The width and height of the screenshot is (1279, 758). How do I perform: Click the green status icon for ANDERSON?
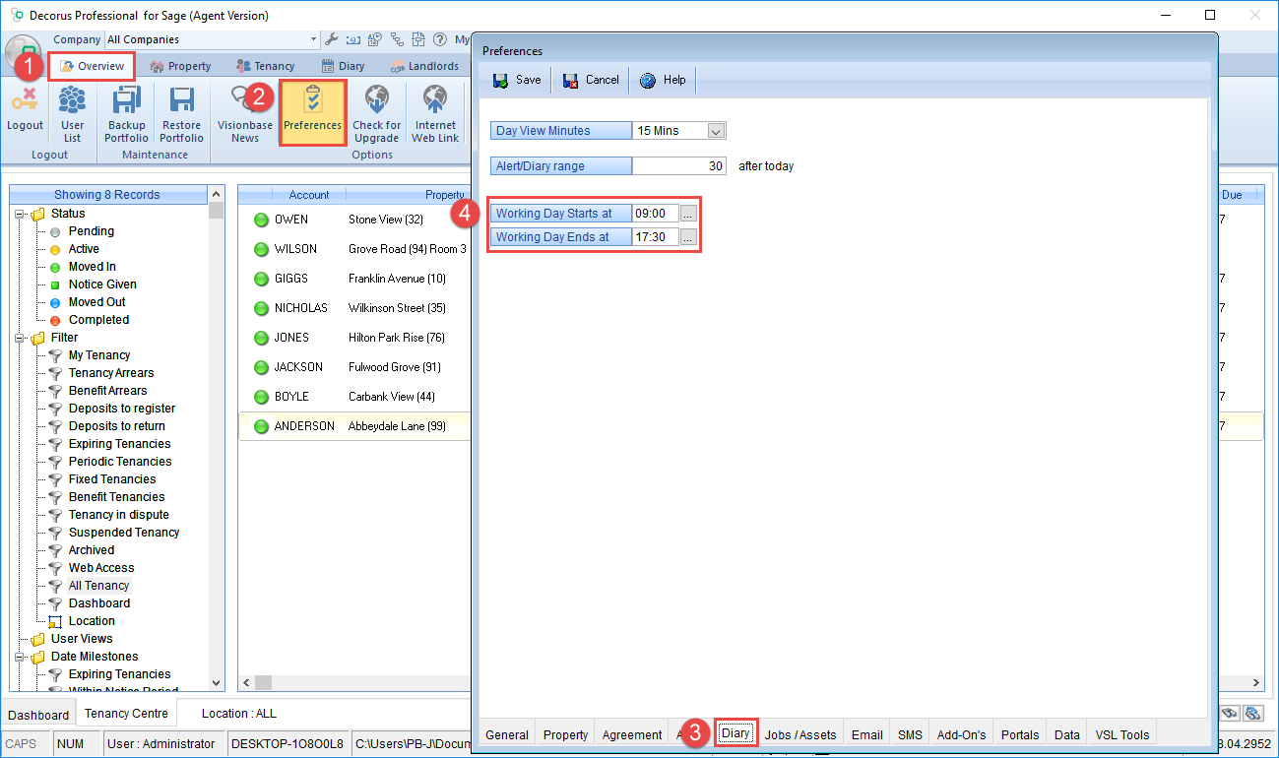pyautogui.click(x=261, y=426)
